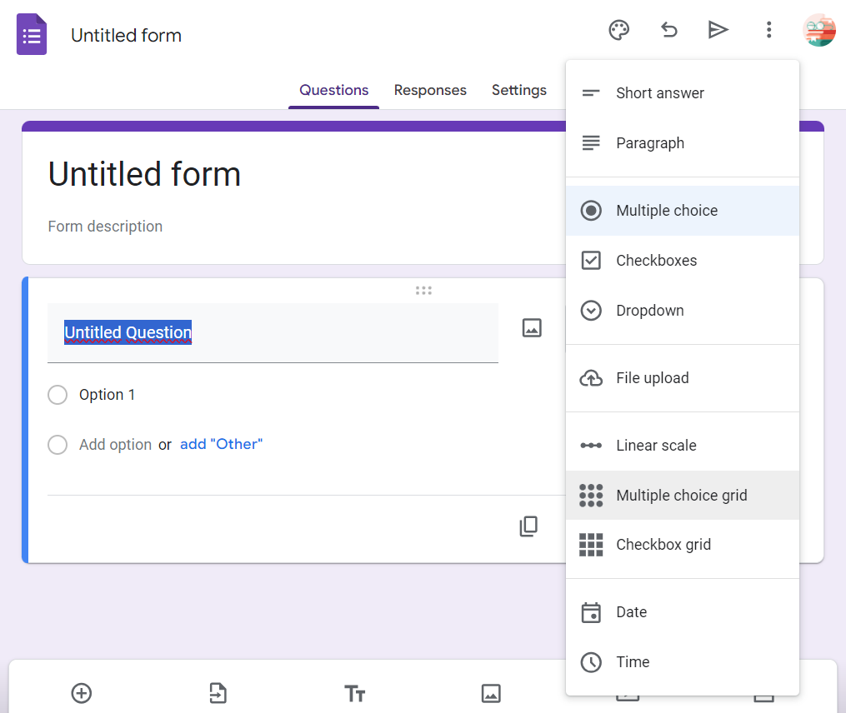Click the Send form paper plane icon
The image size is (846, 713).
pyautogui.click(x=718, y=30)
